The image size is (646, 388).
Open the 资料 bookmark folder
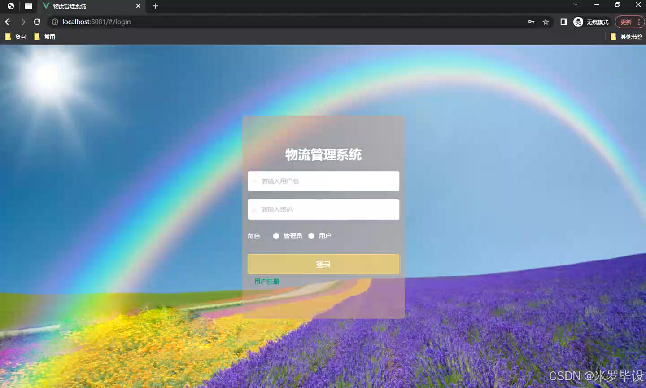click(16, 36)
